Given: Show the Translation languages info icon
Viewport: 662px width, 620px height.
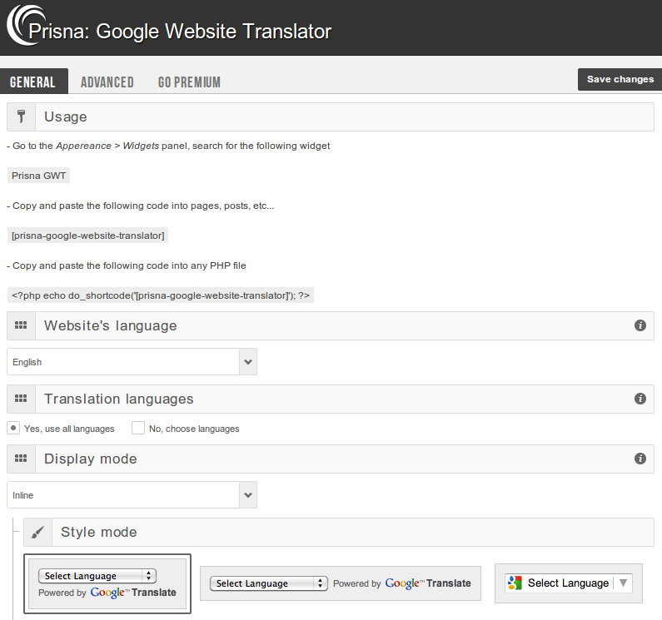Looking at the screenshot, I should pyautogui.click(x=640, y=399).
